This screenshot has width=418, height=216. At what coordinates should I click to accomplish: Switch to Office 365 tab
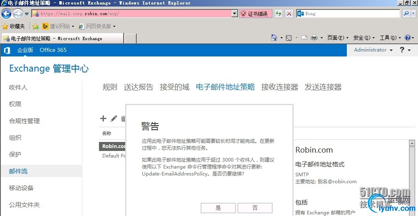pyautogui.click(x=53, y=50)
